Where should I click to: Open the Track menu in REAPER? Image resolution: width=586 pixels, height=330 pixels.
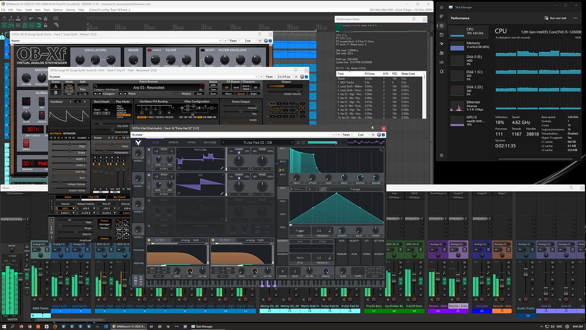point(47,10)
